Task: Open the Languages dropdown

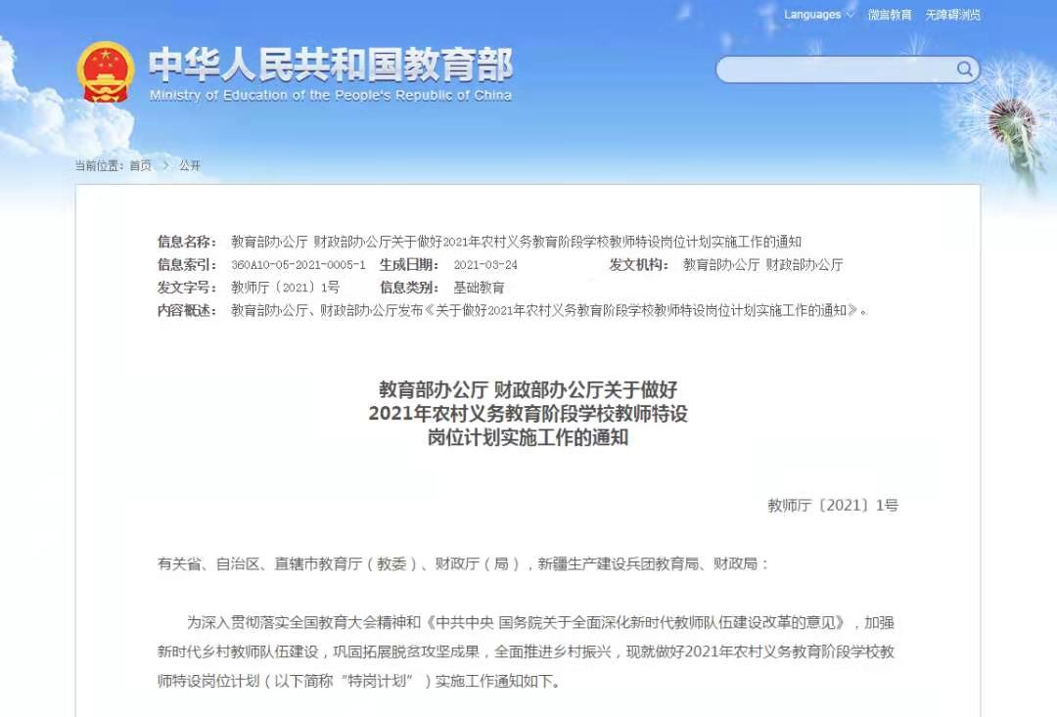Action: click(x=818, y=14)
